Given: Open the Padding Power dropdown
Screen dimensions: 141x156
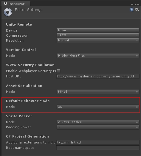Looking at the screenshot, I should (98, 127).
